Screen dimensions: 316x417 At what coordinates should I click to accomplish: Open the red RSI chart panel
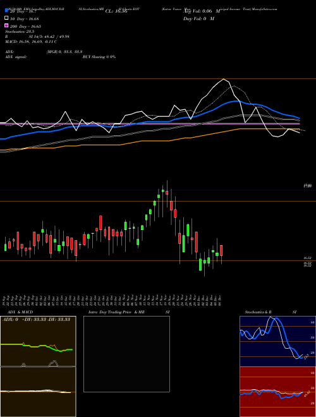pos(277,392)
